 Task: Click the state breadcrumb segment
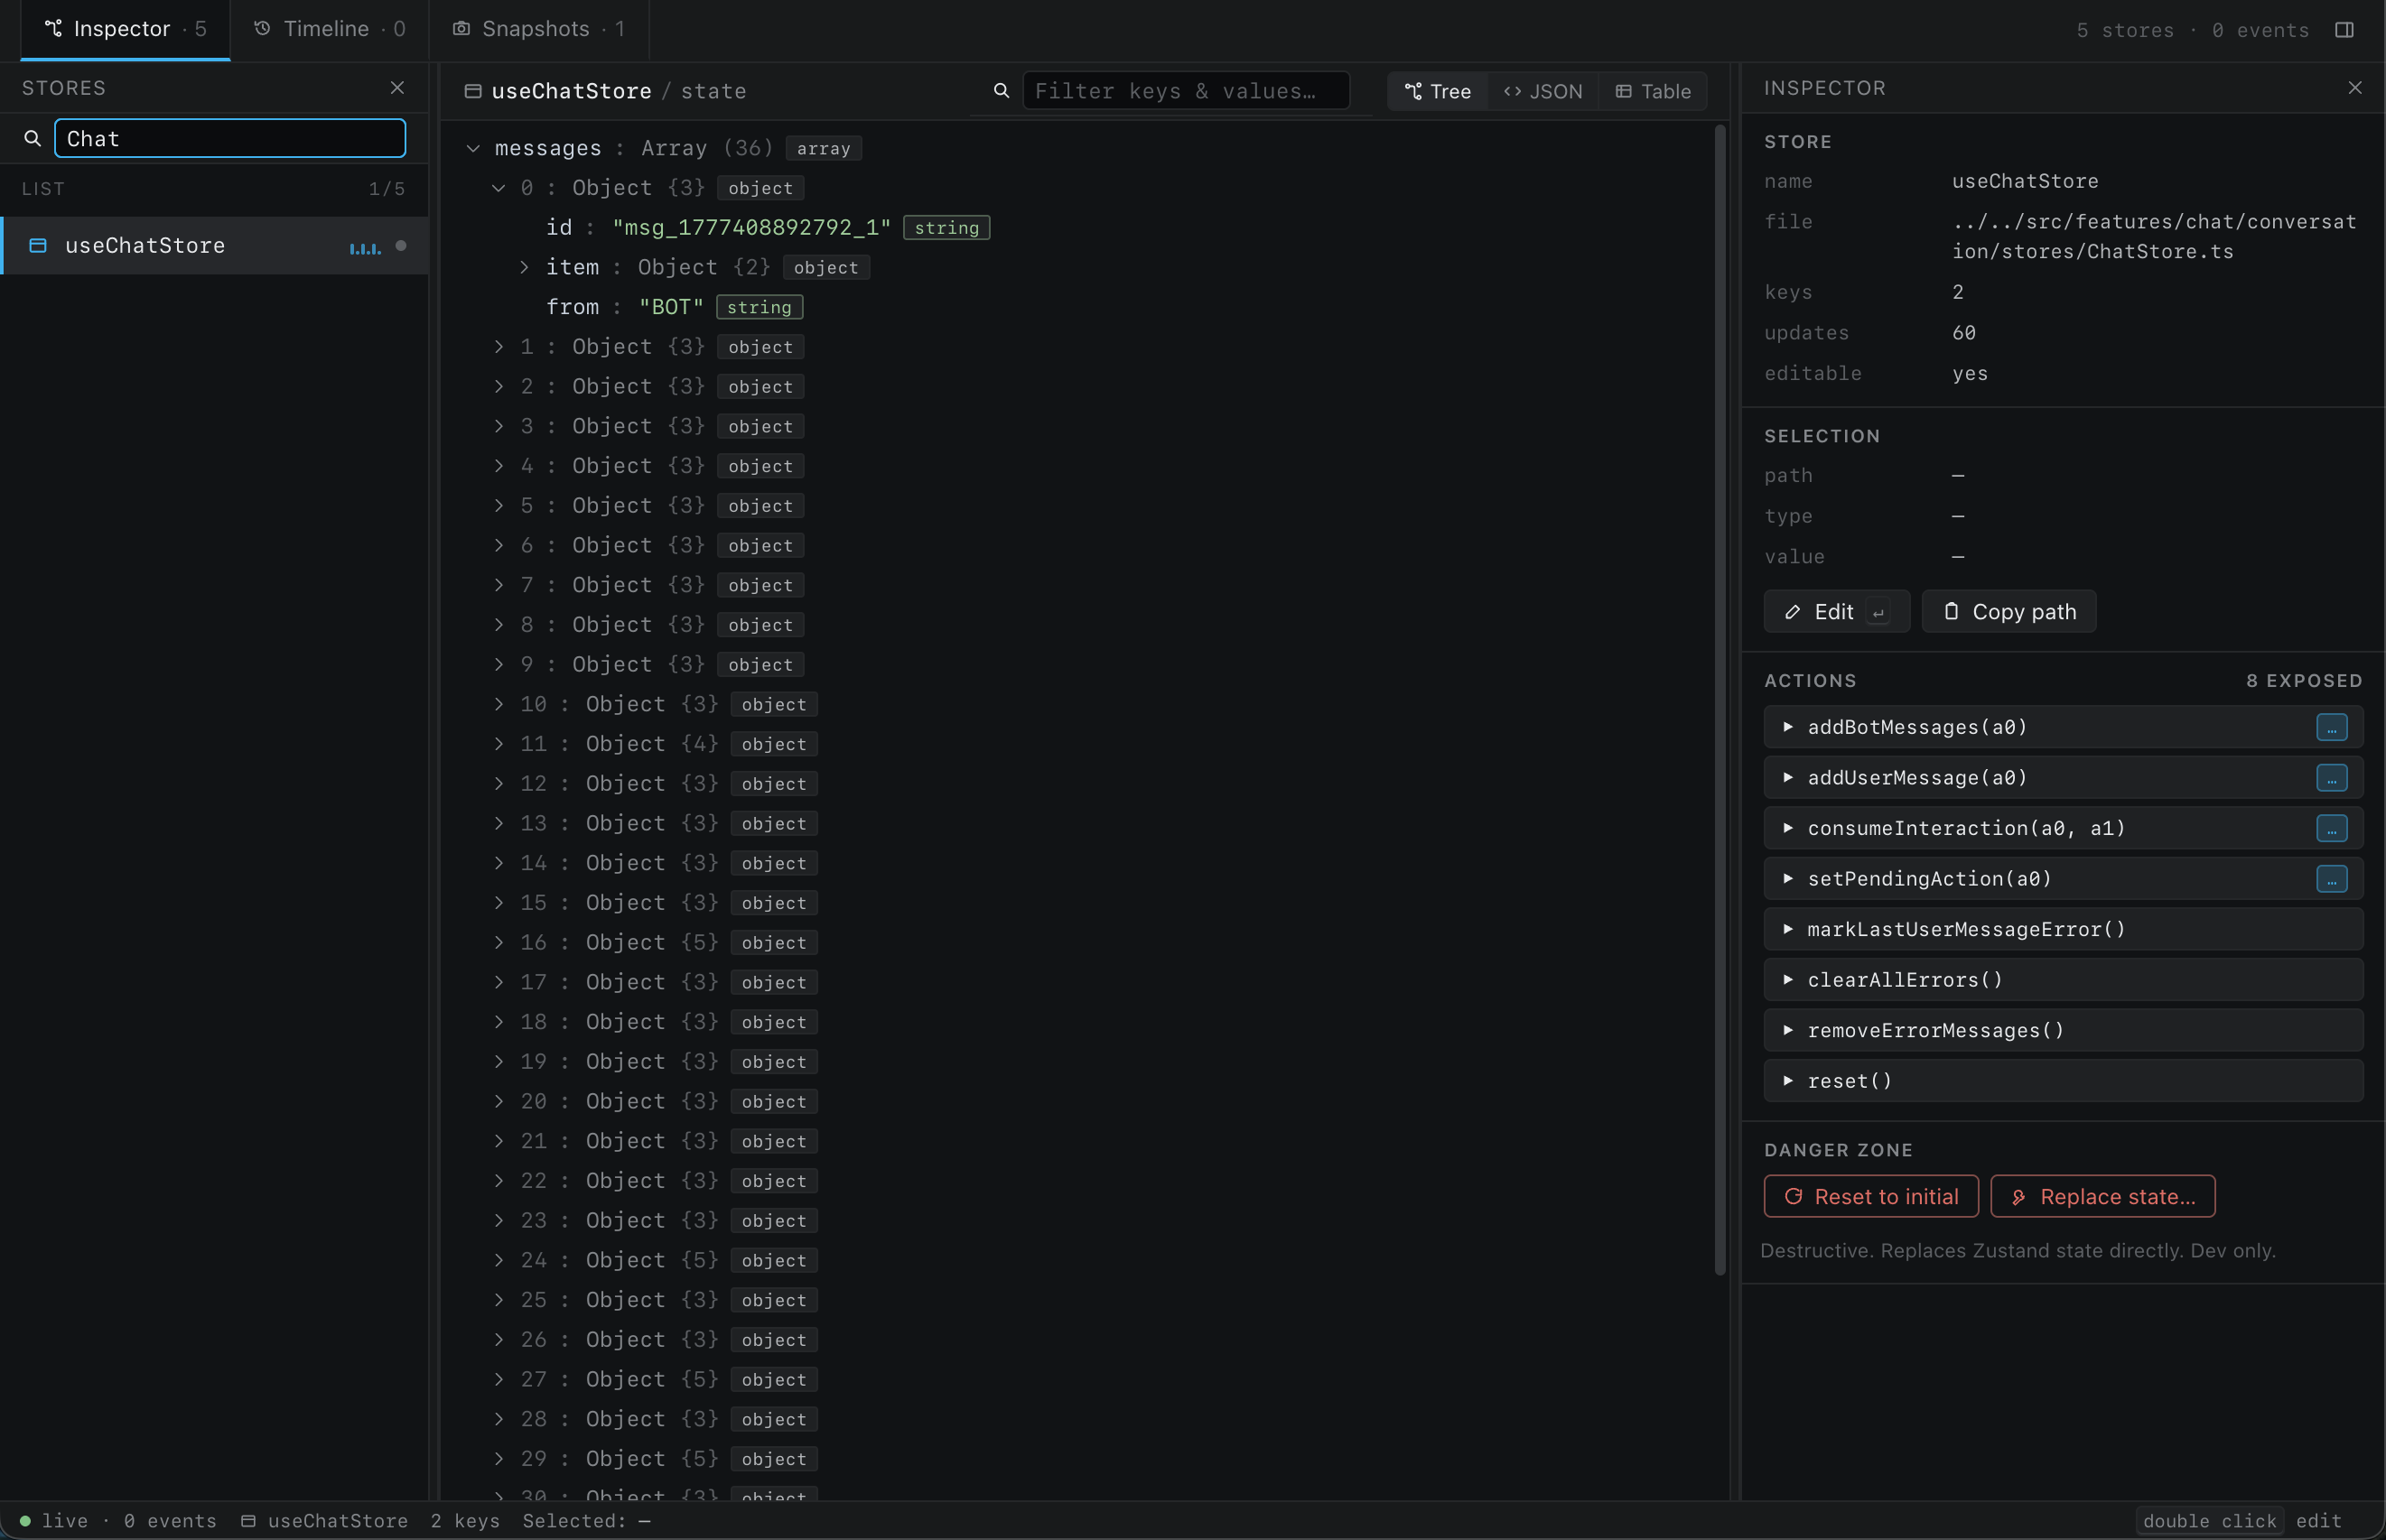(713, 91)
